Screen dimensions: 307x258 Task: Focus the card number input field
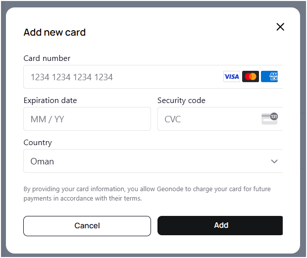[x=124, y=77]
